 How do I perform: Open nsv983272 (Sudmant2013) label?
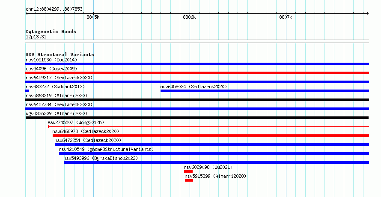pyautogui.click(x=55, y=87)
